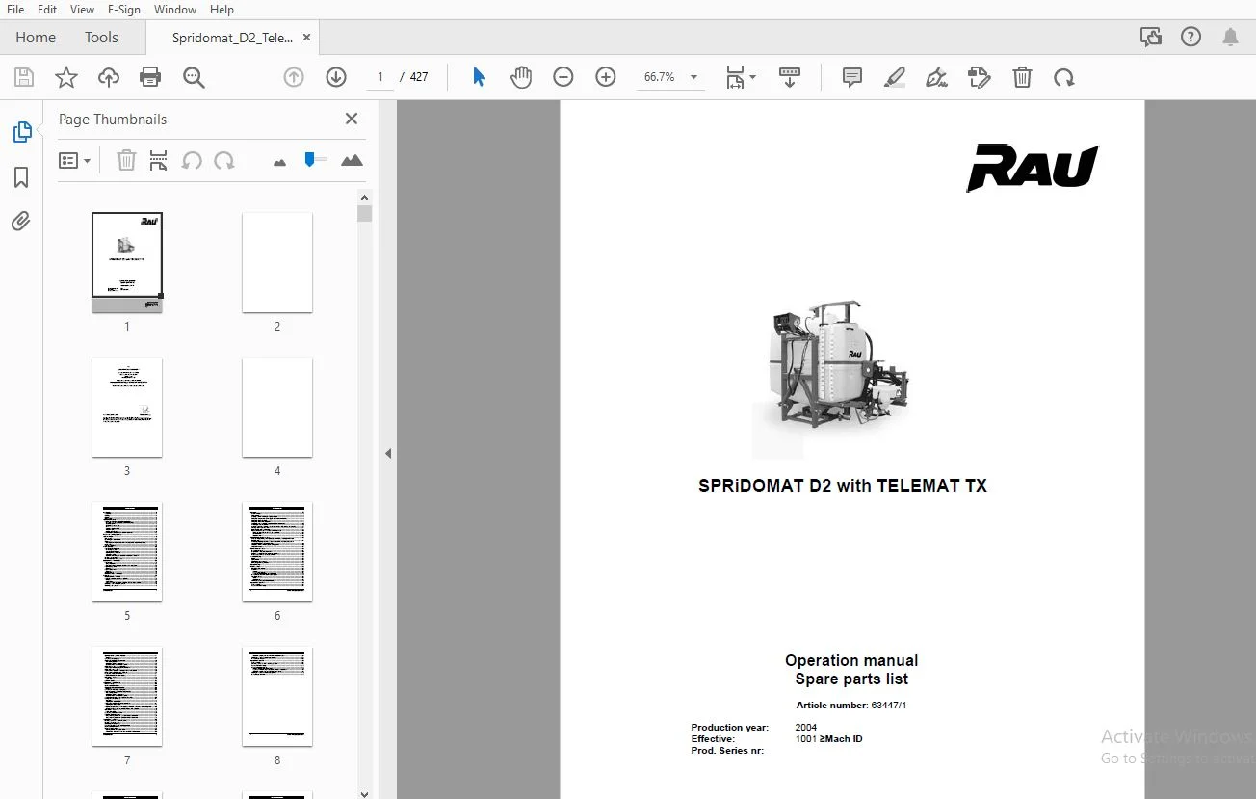Click the thumbnails scroll down arrow
The height and width of the screenshot is (799, 1256).
point(364,793)
